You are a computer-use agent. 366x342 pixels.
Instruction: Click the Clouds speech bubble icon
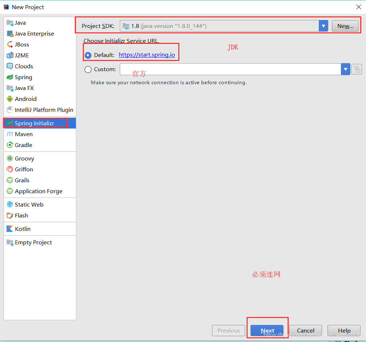pyautogui.click(x=10, y=66)
